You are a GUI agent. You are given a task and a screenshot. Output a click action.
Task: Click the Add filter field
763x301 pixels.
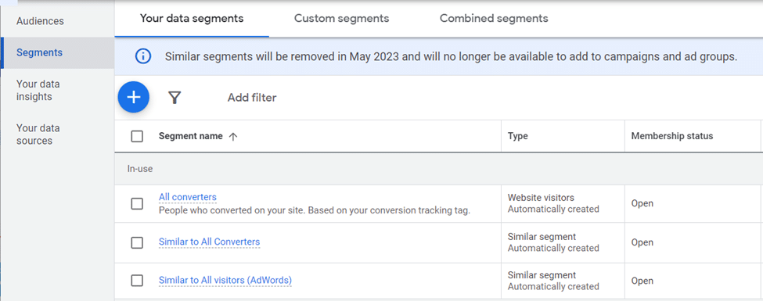click(252, 98)
